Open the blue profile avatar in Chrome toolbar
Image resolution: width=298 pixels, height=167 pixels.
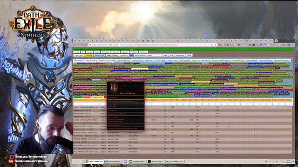point(289,45)
